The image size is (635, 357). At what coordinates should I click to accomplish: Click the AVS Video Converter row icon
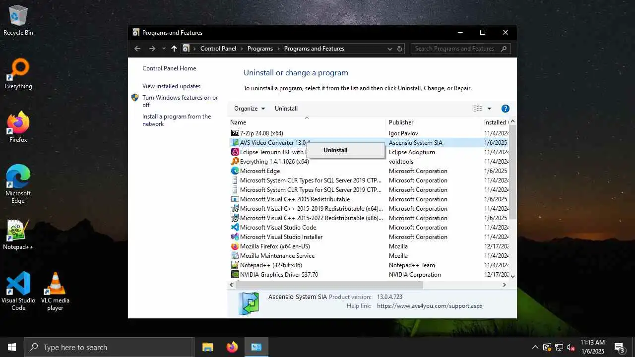(x=235, y=142)
